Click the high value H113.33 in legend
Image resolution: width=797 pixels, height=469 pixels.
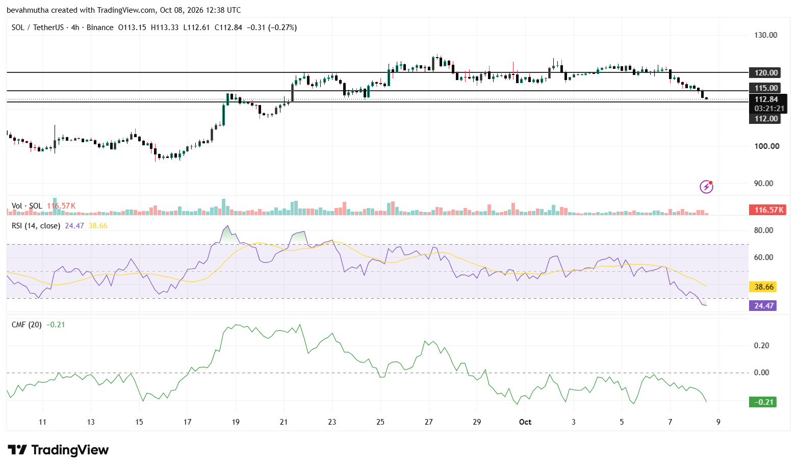click(165, 28)
